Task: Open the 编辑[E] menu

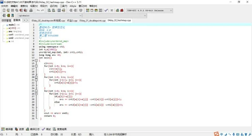Action: click(x=14, y=6)
